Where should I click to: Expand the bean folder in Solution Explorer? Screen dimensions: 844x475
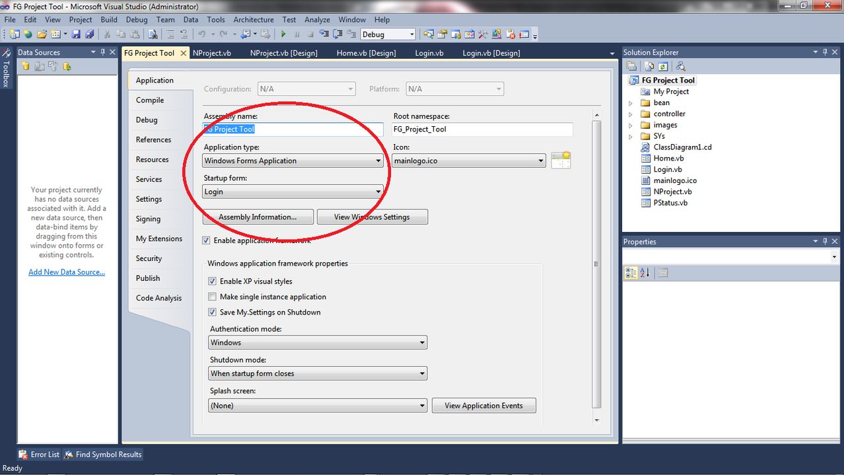pos(631,103)
